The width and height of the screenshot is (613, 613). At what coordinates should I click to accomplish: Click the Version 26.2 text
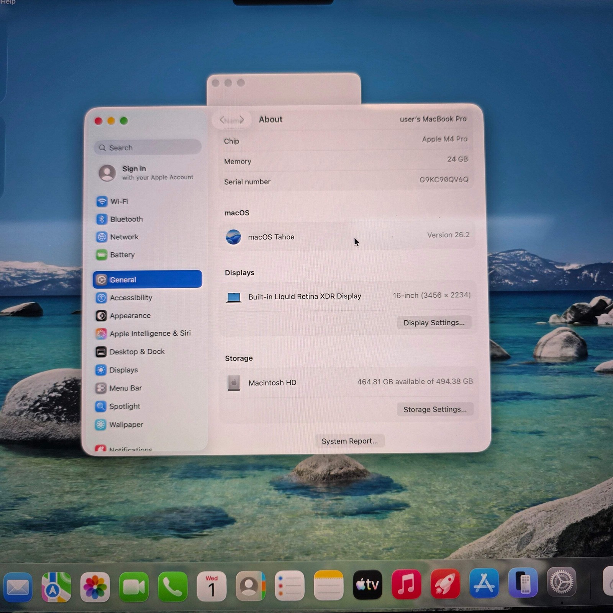(448, 235)
